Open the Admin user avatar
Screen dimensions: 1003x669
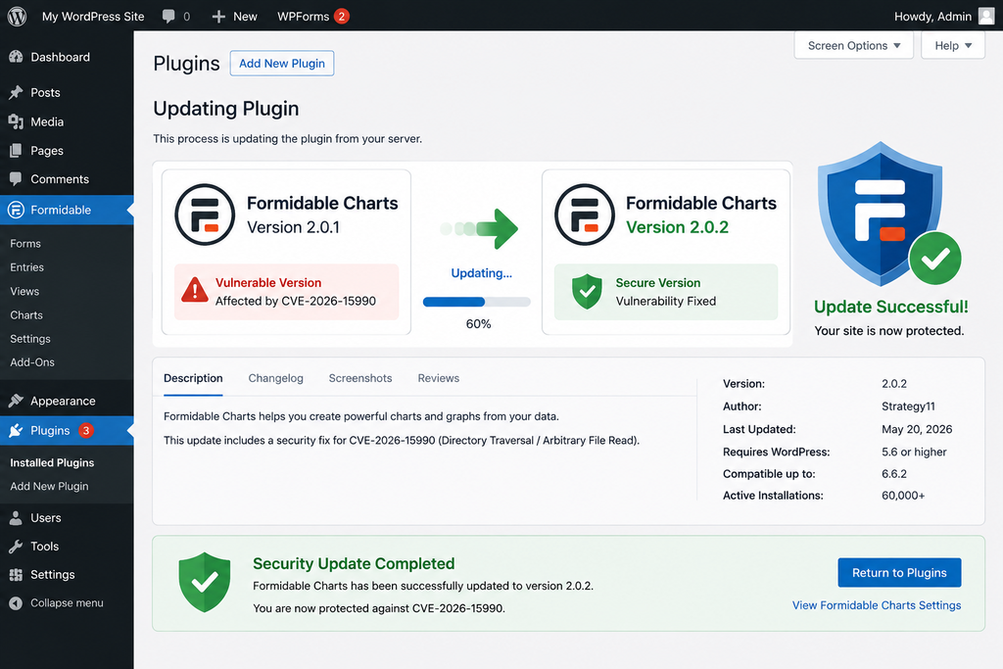coord(986,16)
